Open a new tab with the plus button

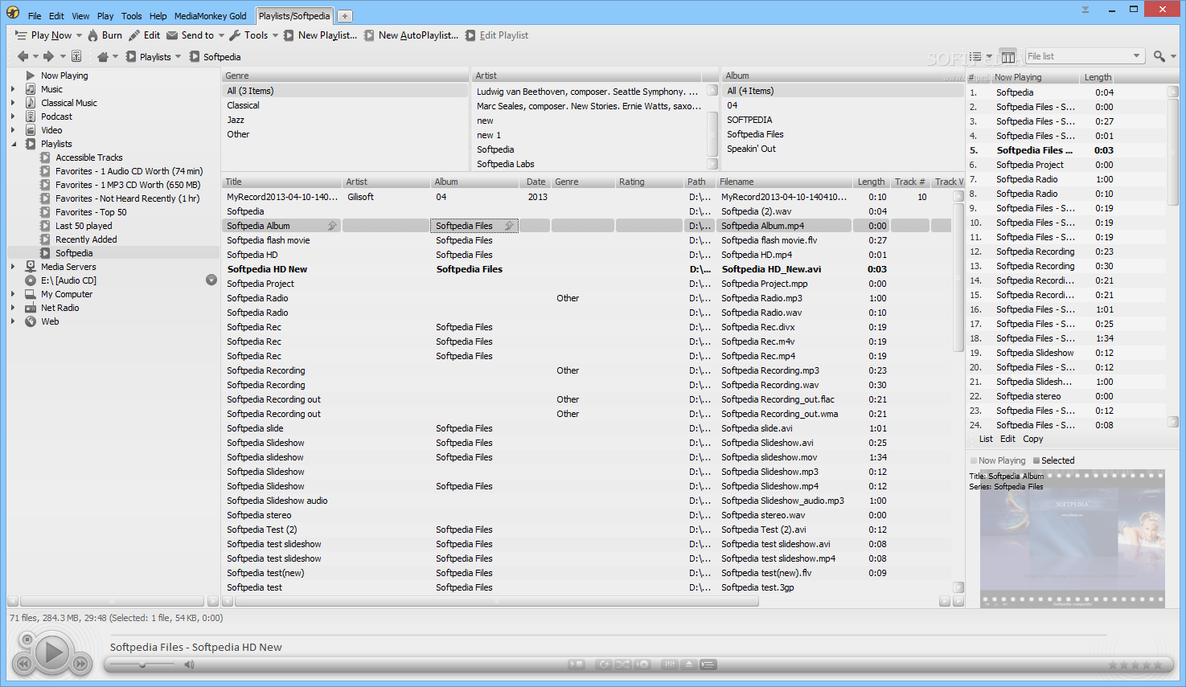[x=344, y=16]
